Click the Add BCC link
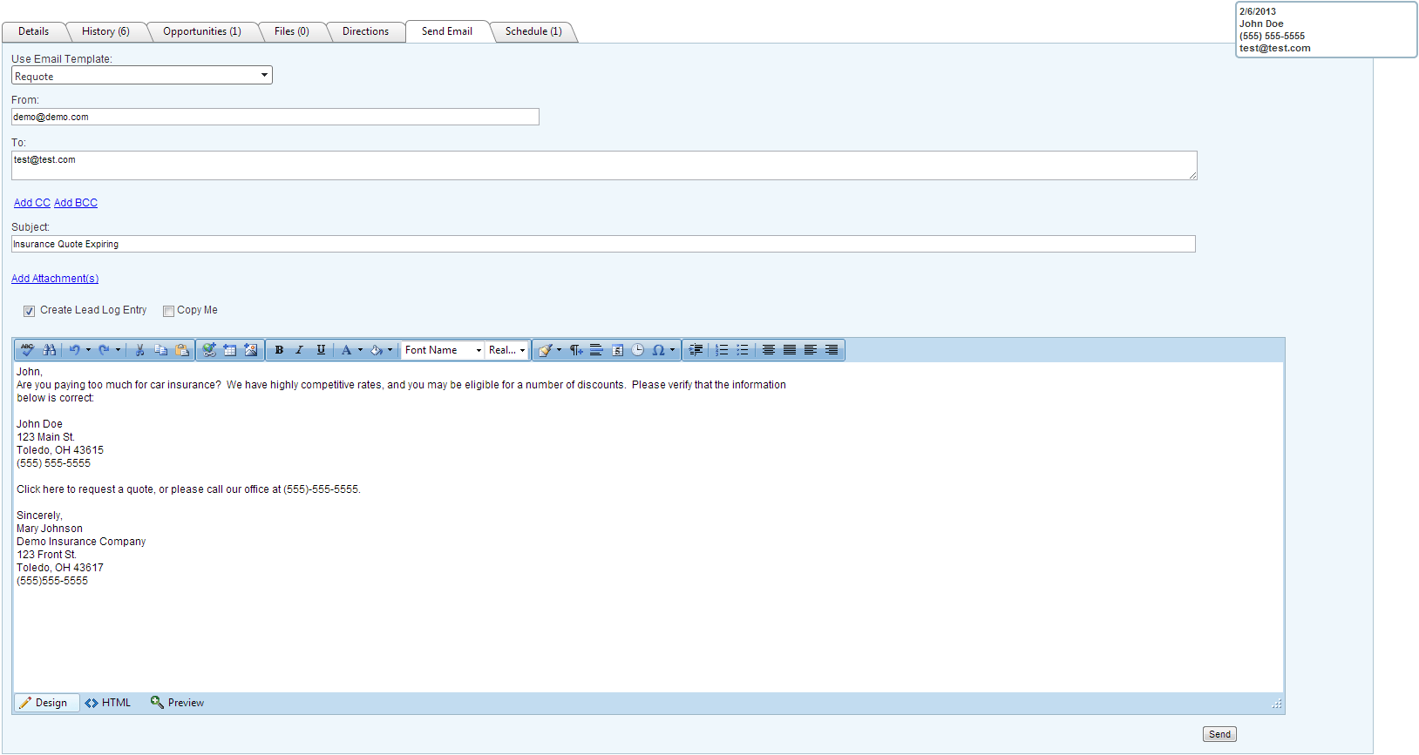Image resolution: width=1419 pixels, height=755 pixels. [76, 203]
